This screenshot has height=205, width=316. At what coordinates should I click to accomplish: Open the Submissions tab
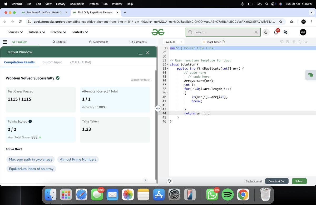point(99,42)
